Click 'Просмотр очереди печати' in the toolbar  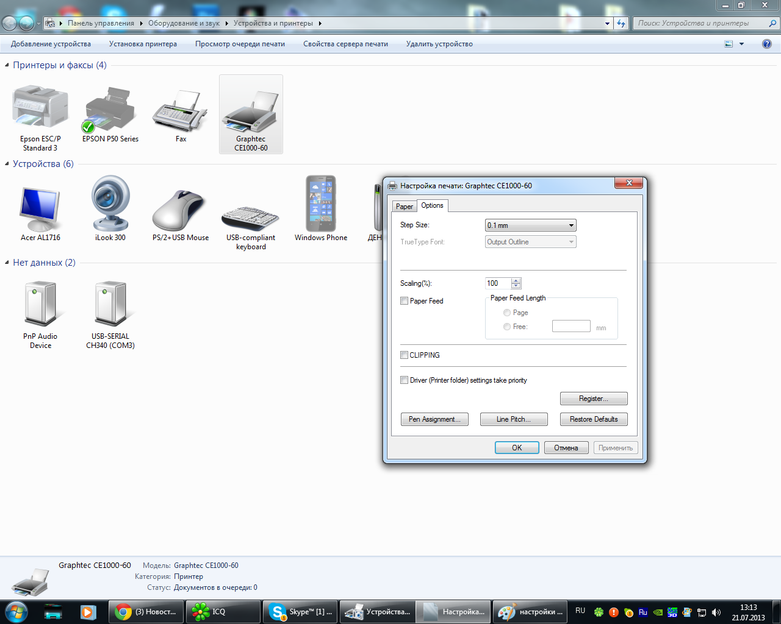click(x=240, y=44)
